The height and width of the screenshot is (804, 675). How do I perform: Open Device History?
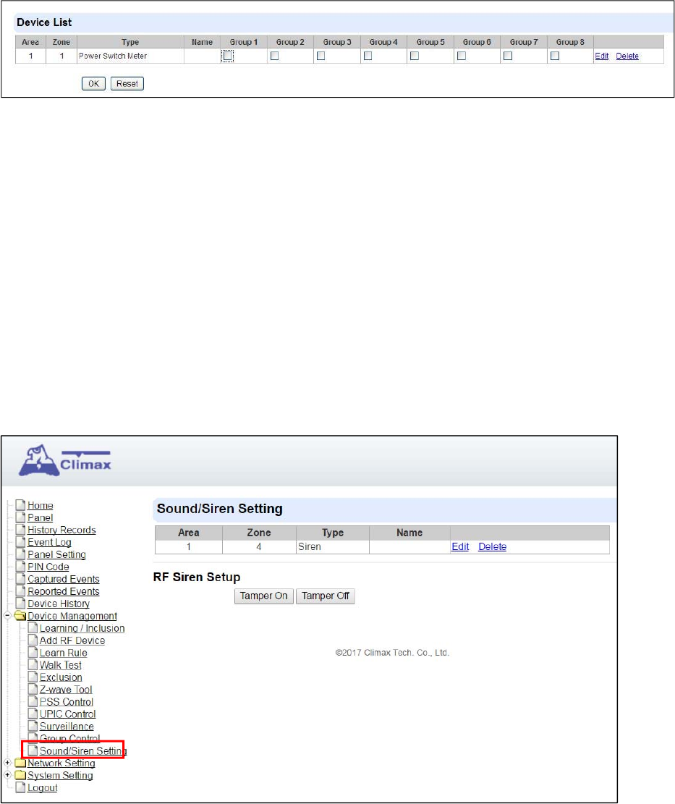(x=59, y=604)
